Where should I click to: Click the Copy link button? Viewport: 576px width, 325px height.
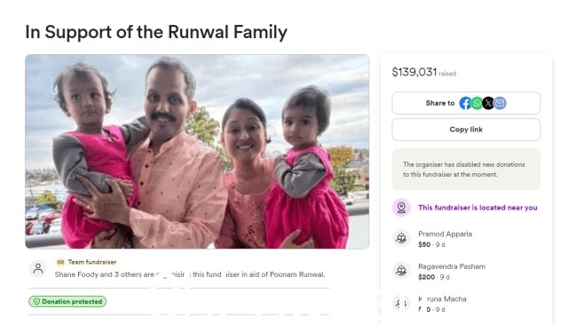click(466, 130)
